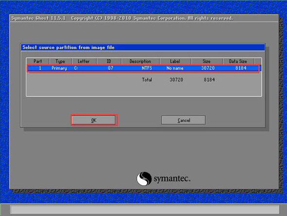
Task: Click the Label column header
Action: click(x=175, y=61)
